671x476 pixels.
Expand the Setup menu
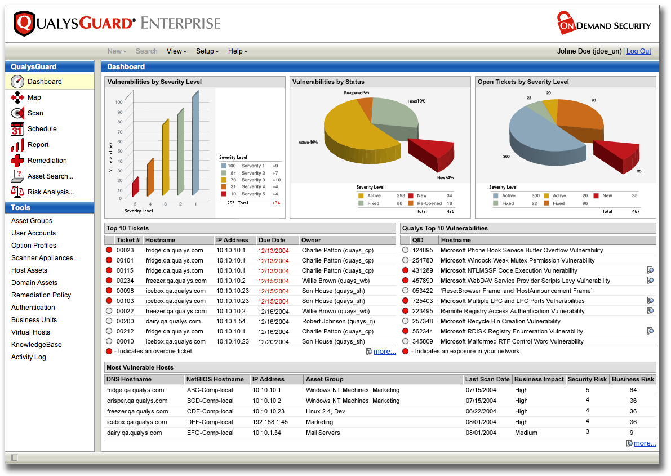[x=207, y=51]
